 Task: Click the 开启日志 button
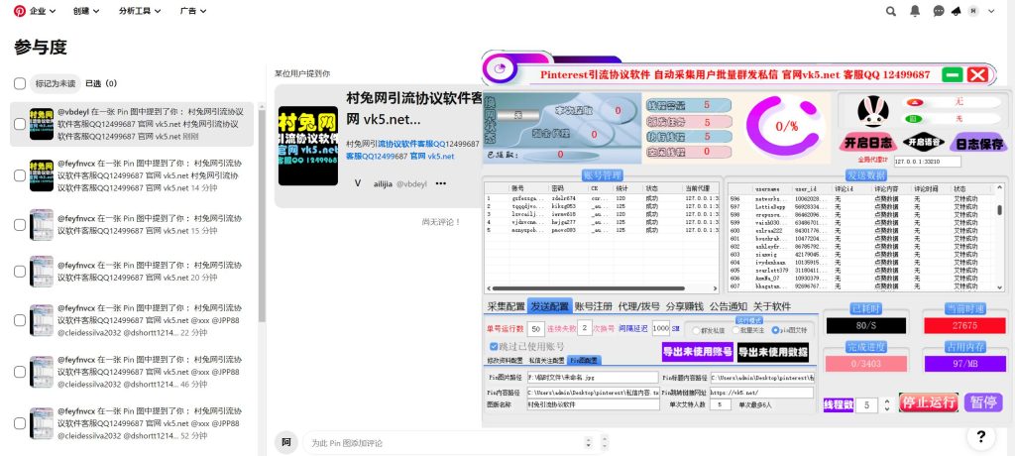866,143
